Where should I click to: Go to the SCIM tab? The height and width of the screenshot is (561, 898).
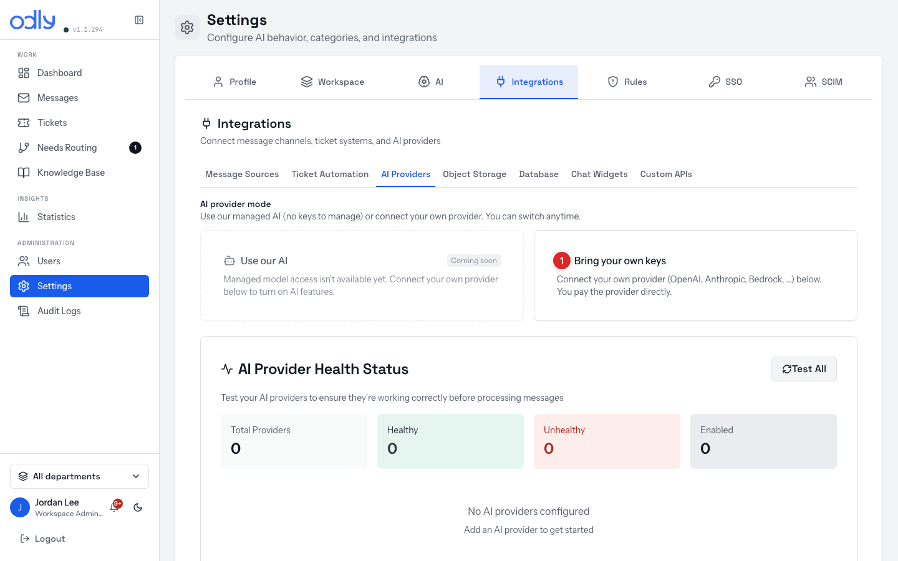[823, 82]
